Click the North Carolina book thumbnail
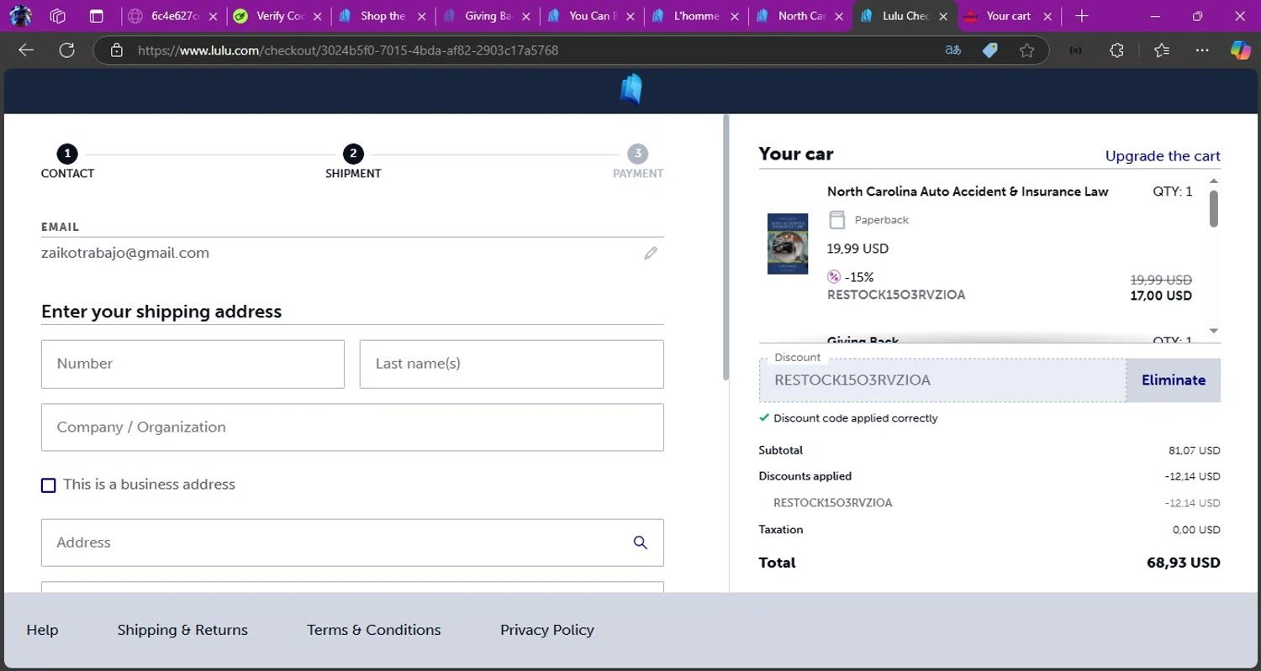Image resolution: width=1261 pixels, height=671 pixels. pos(788,244)
